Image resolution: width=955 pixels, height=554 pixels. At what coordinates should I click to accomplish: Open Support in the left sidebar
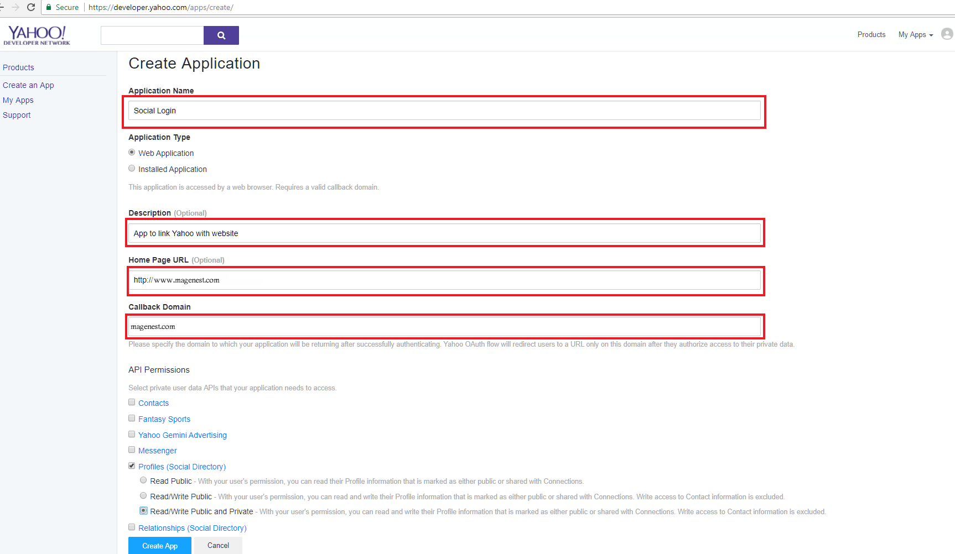click(x=17, y=115)
